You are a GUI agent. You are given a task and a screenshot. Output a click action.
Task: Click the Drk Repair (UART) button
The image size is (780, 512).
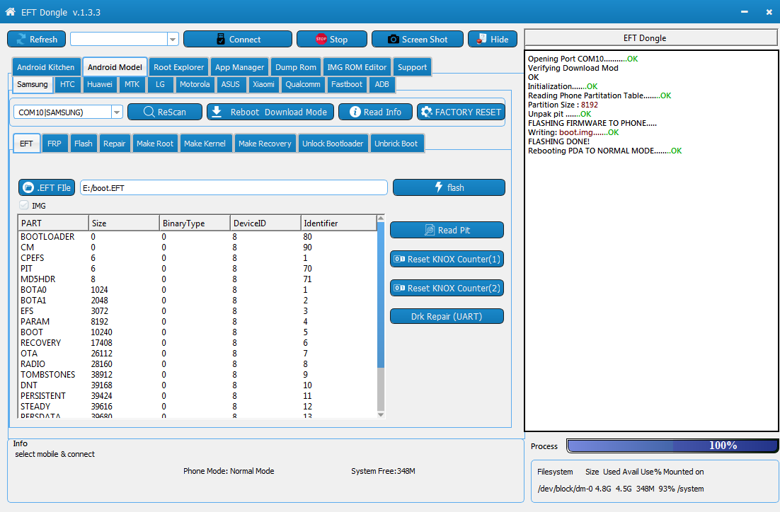point(447,316)
